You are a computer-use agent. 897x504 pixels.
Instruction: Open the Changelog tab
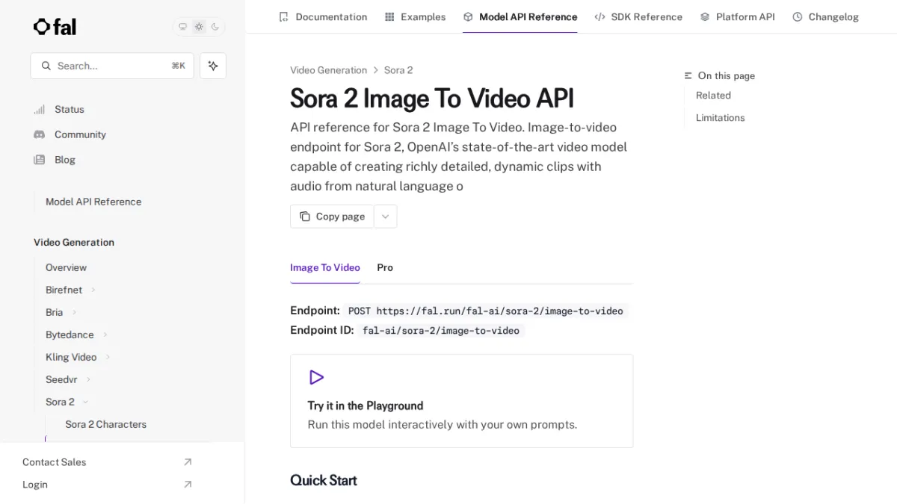click(825, 16)
